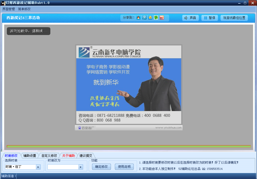Viewport: 257px width, 179px height.
Task: Open the 自定义修改 tab
Action: click(x=49, y=156)
